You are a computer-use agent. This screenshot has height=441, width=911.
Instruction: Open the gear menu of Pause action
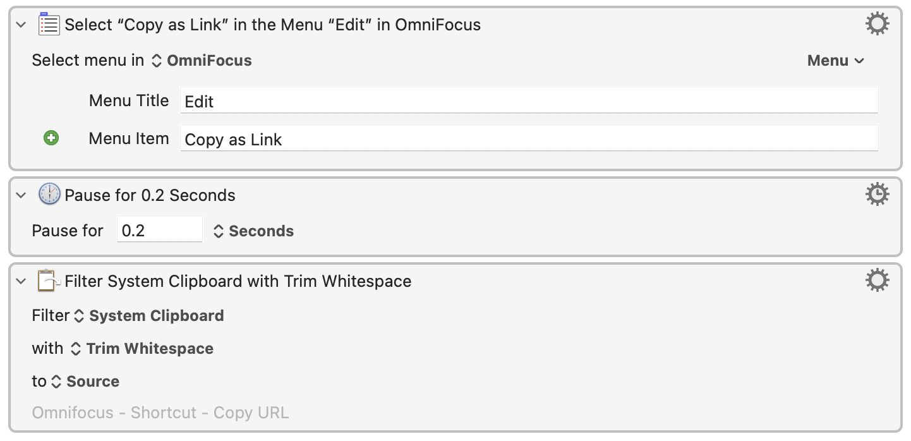tap(877, 195)
